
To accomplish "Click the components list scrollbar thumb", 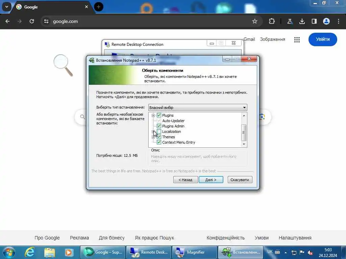I will coord(244,132).
